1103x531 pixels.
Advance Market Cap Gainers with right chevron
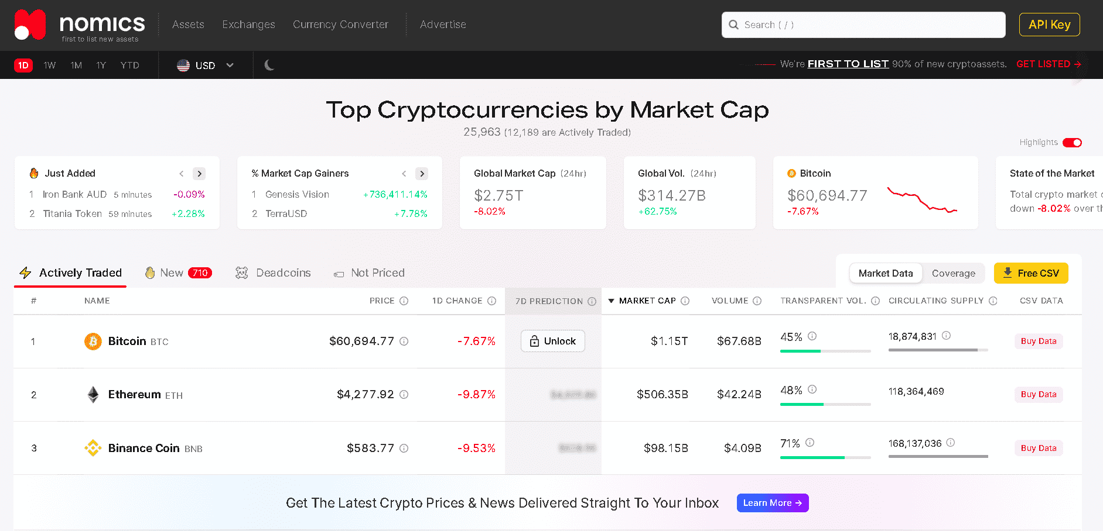[x=422, y=174]
